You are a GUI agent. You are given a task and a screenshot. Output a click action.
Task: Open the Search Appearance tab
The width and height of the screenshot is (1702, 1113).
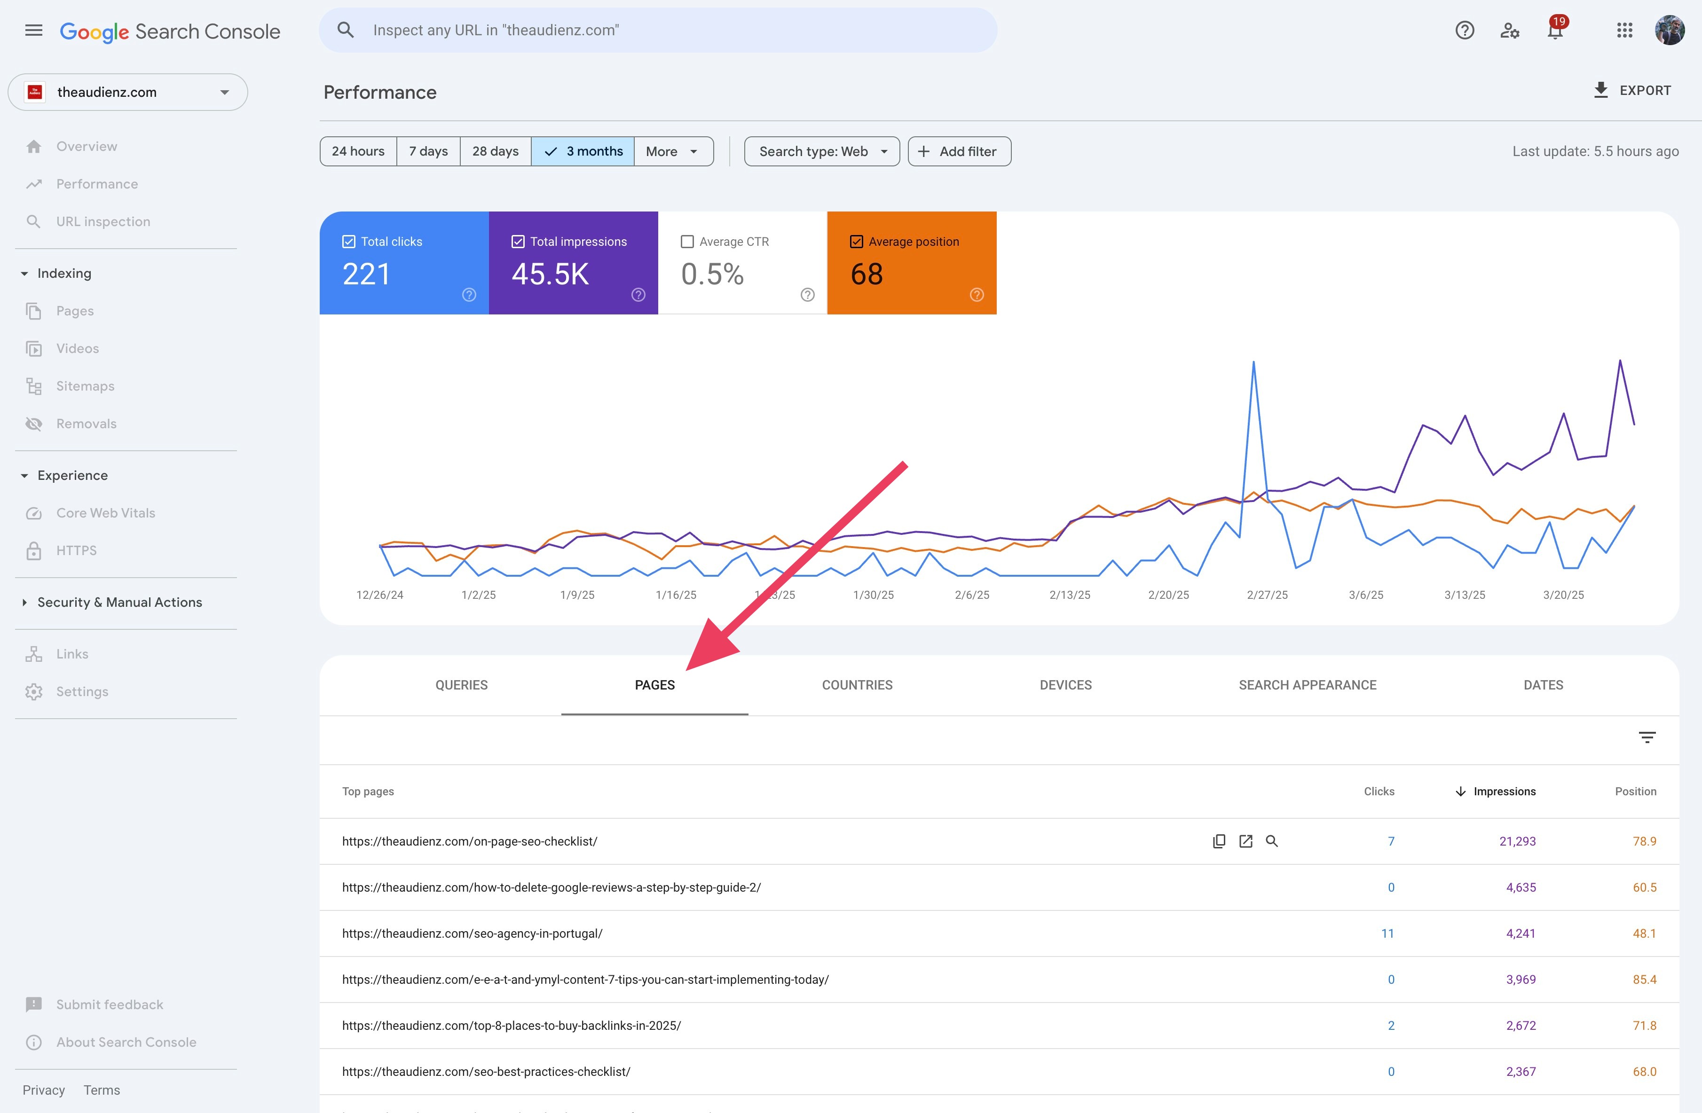[x=1308, y=685]
